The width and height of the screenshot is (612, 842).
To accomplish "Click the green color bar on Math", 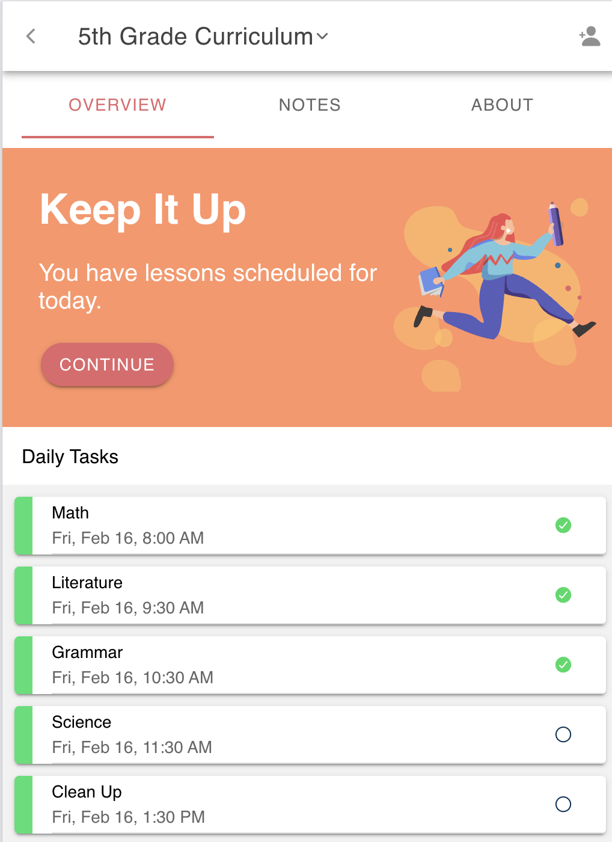I will pyautogui.click(x=23, y=525).
